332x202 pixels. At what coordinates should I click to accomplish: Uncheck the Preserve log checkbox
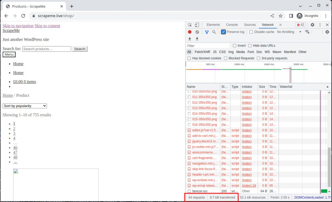tap(224, 32)
